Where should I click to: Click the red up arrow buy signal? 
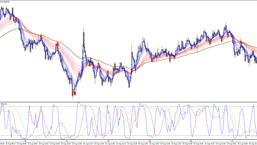75,93
